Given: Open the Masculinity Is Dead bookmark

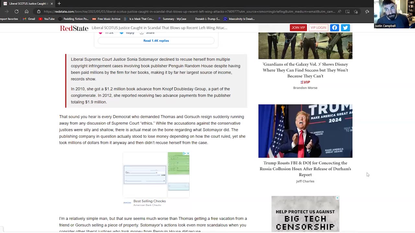Looking at the screenshot, I should tap(239, 19).
